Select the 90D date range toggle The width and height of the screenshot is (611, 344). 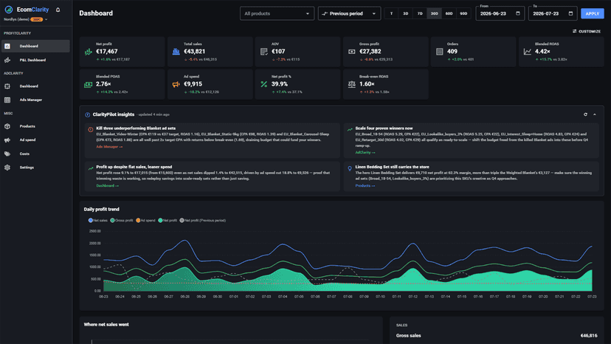(463, 13)
